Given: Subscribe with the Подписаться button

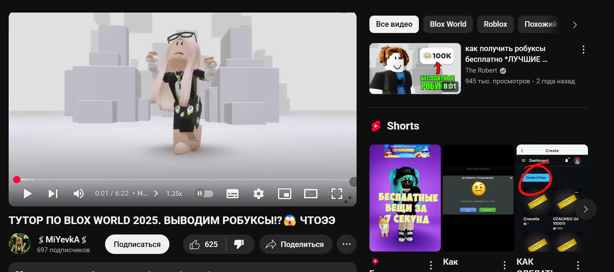Looking at the screenshot, I should pyautogui.click(x=137, y=244).
